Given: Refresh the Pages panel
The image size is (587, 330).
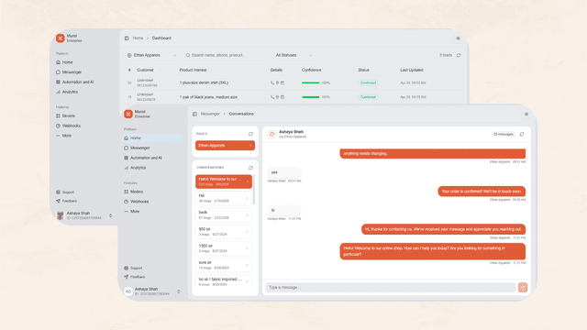Looking at the screenshot, I should coord(250,134).
